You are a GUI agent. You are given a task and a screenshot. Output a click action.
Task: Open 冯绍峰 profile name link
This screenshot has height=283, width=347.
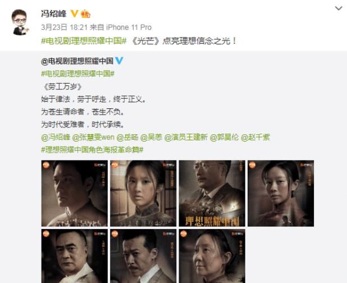[x=54, y=14]
